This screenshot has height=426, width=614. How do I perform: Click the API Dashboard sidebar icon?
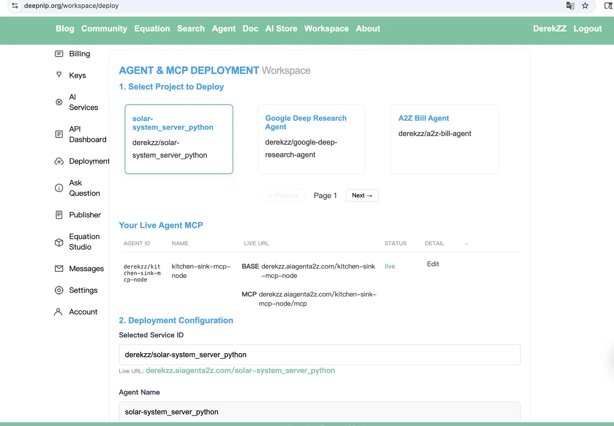59,134
